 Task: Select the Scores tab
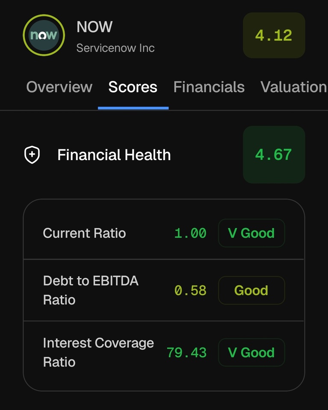(133, 87)
